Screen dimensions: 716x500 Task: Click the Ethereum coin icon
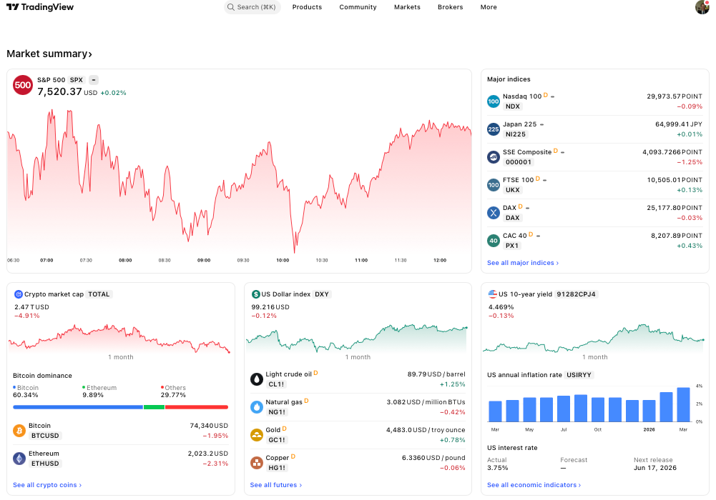[19, 459]
